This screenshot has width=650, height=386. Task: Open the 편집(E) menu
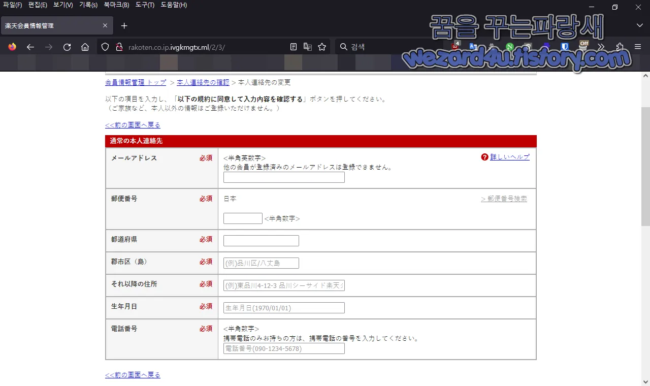click(x=38, y=5)
